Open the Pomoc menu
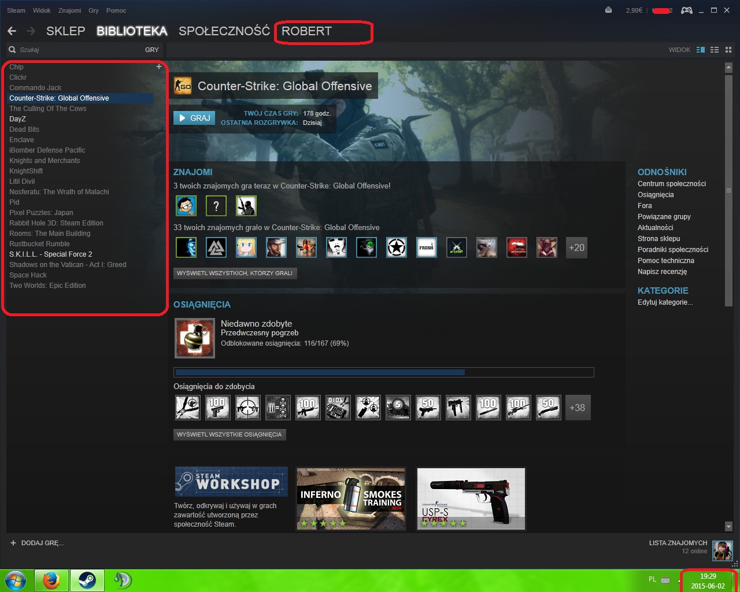 116,10
